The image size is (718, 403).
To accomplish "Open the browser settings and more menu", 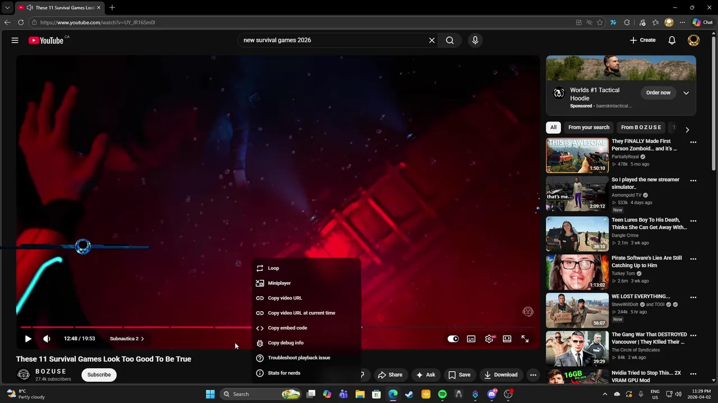I will (x=683, y=22).
